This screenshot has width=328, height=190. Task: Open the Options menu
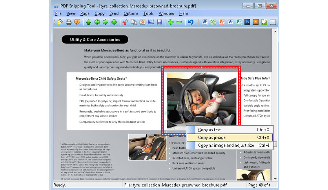(131, 14)
